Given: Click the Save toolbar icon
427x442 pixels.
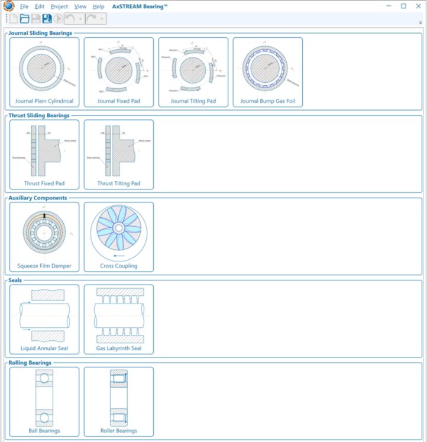Looking at the screenshot, I should tap(35, 19).
